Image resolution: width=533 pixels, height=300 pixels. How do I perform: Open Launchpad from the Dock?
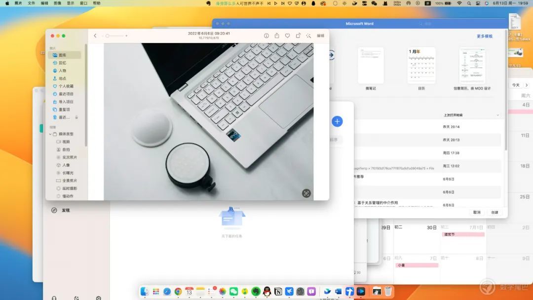[x=155, y=292]
